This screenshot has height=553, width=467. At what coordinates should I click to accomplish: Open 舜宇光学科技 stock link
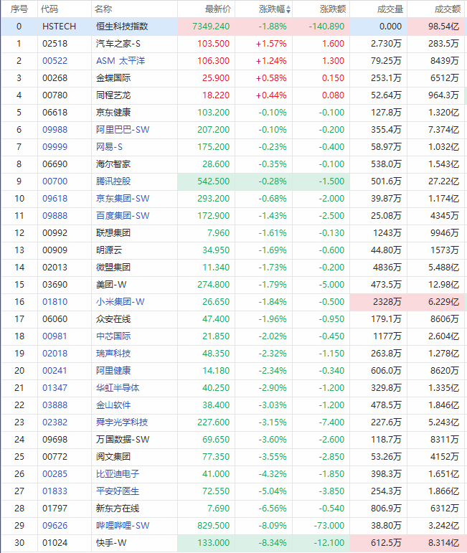click(x=122, y=422)
